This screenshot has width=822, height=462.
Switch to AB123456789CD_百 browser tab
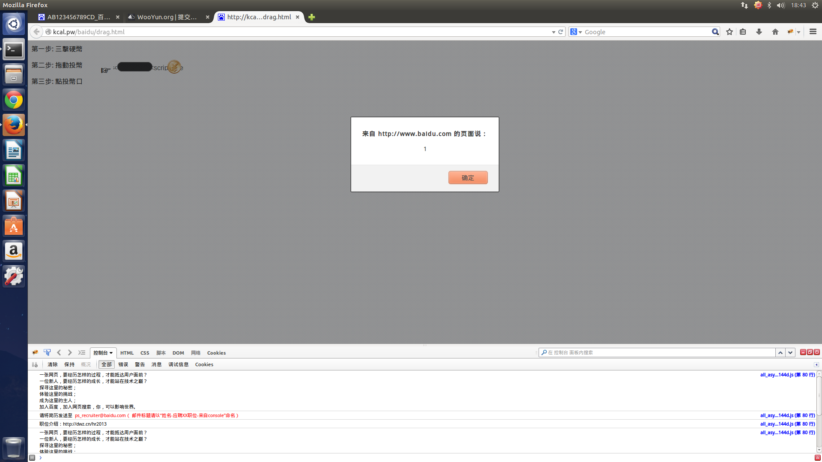[79, 17]
